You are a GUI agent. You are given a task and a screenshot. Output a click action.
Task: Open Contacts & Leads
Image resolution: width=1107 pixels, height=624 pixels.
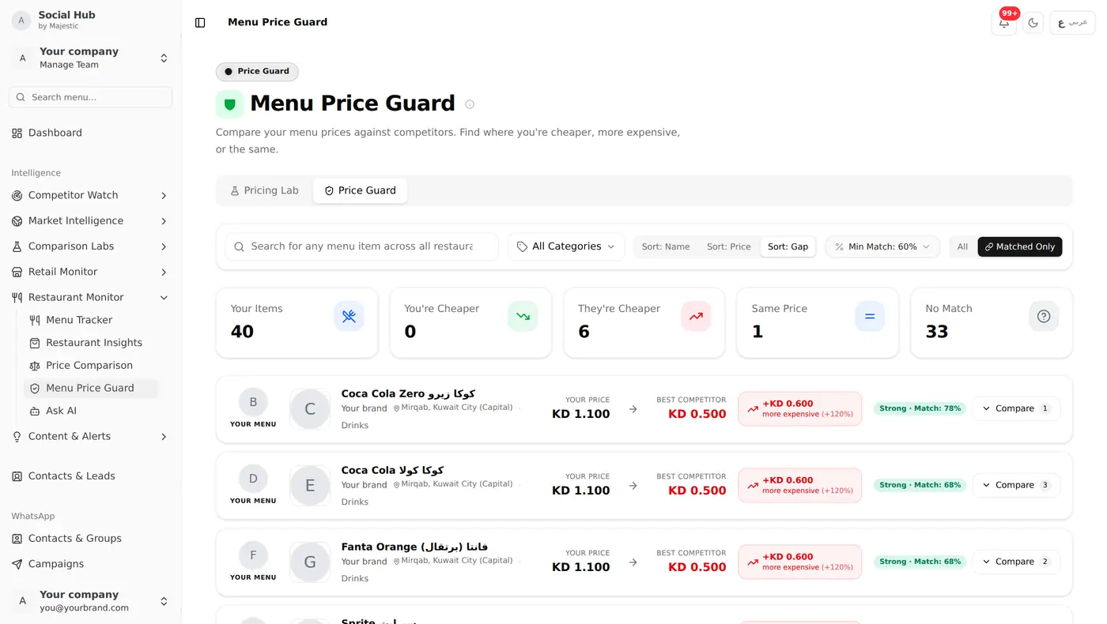pos(91,476)
